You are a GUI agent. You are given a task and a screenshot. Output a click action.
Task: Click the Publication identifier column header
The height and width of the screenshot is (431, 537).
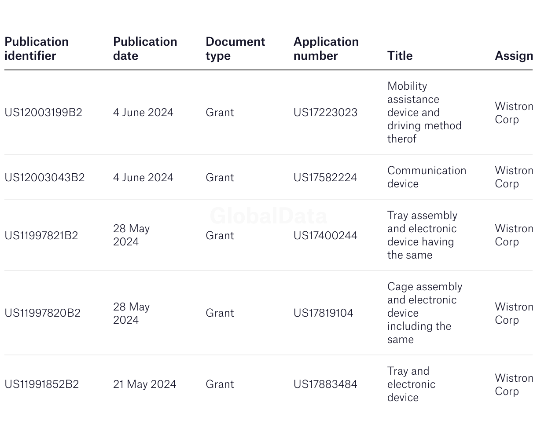[37, 49]
